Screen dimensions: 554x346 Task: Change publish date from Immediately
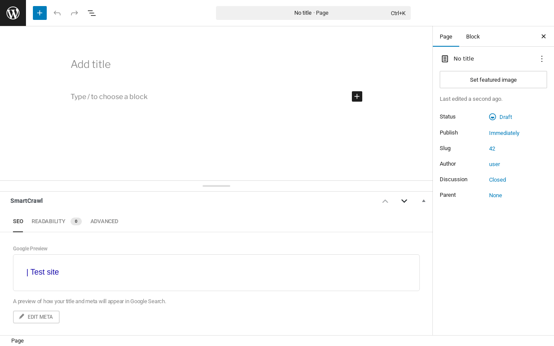click(x=504, y=133)
